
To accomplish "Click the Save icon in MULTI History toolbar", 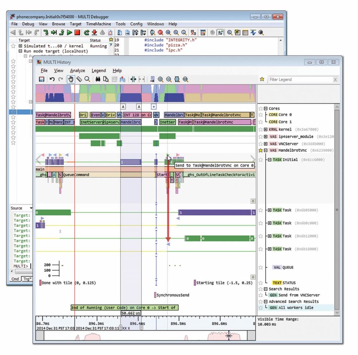I will (x=42, y=79).
